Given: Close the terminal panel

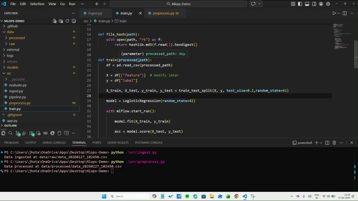Looking at the screenshot, I should pyautogui.click(x=352, y=143).
